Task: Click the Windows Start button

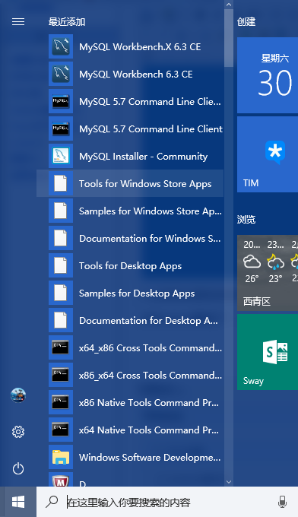Action: pyautogui.click(x=18, y=502)
